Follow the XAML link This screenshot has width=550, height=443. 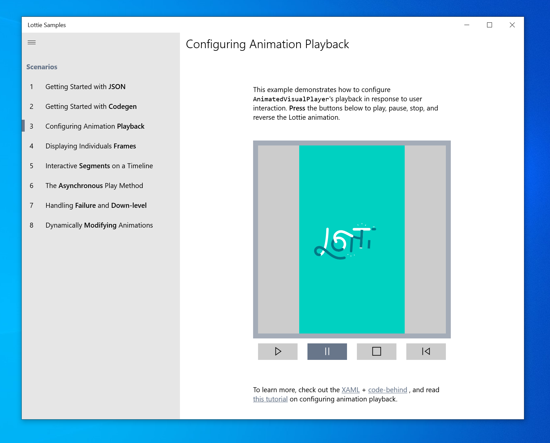pos(351,390)
